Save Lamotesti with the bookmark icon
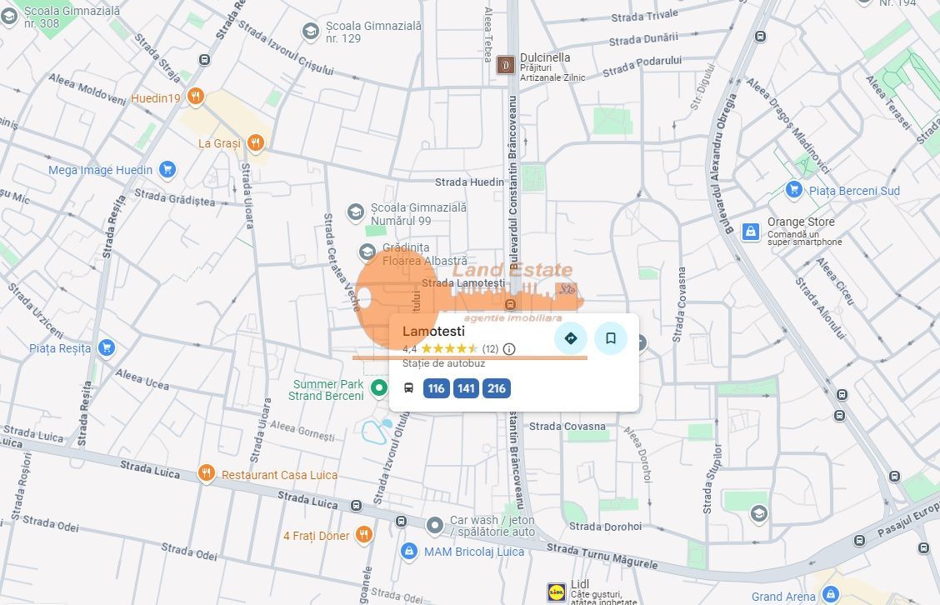The width and height of the screenshot is (940, 605). [610, 338]
